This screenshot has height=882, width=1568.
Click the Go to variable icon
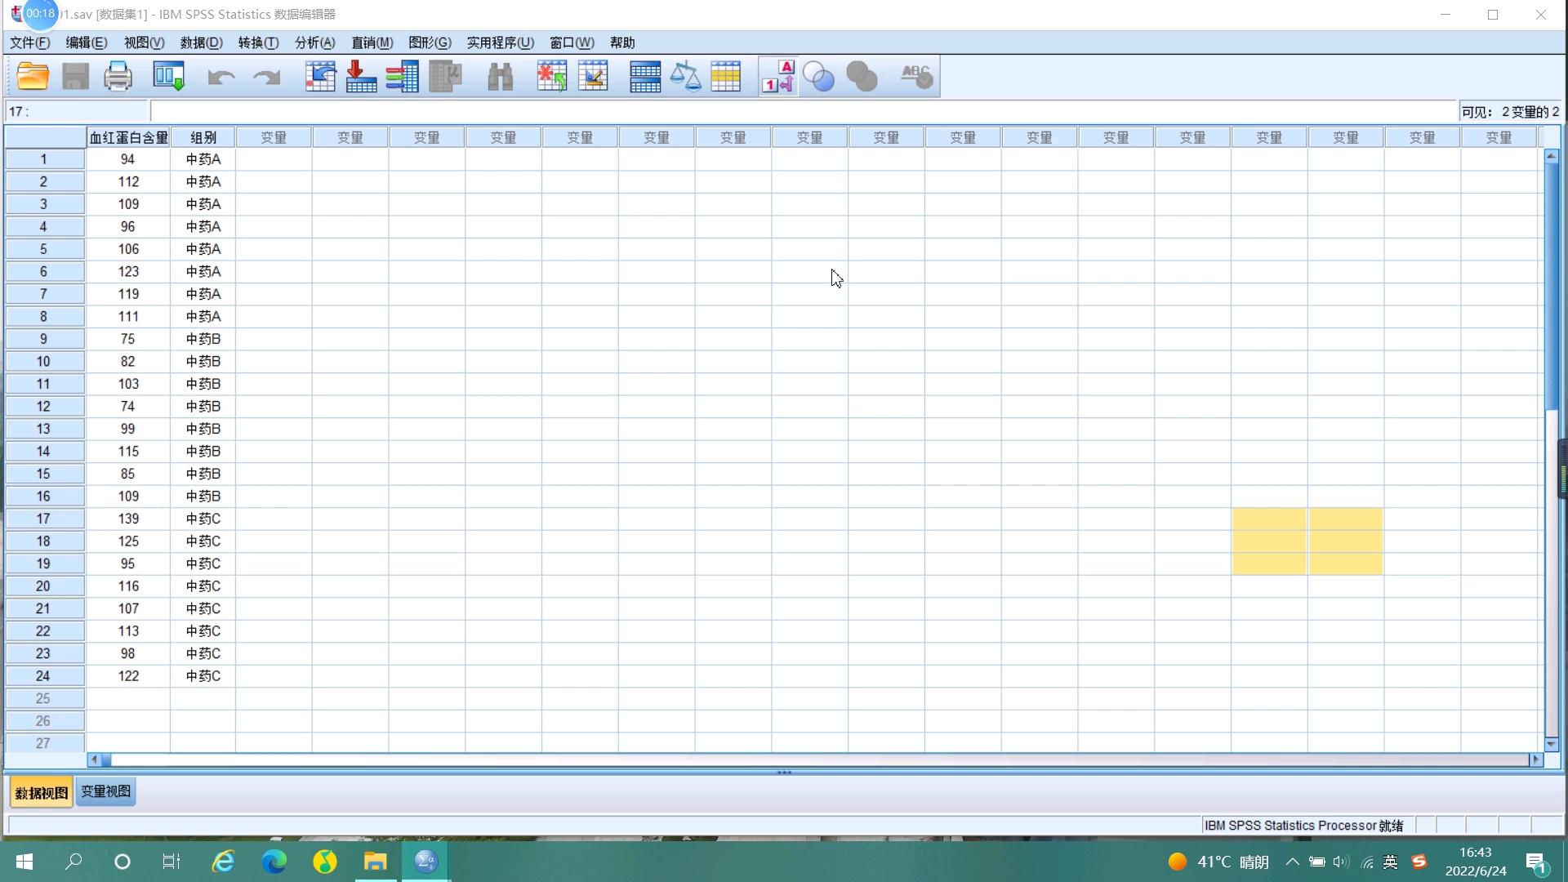[x=361, y=77]
